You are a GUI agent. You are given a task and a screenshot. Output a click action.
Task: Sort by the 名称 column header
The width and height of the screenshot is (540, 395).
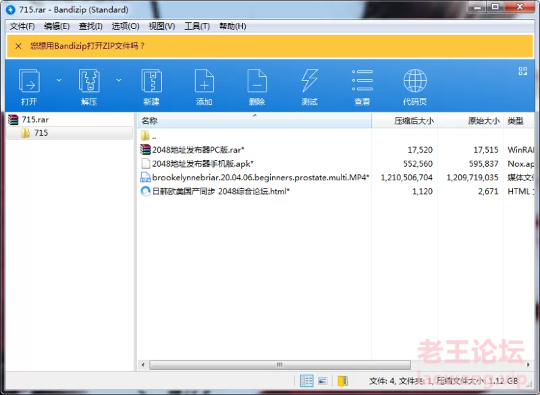pyautogui.click(x=254, y=121)
